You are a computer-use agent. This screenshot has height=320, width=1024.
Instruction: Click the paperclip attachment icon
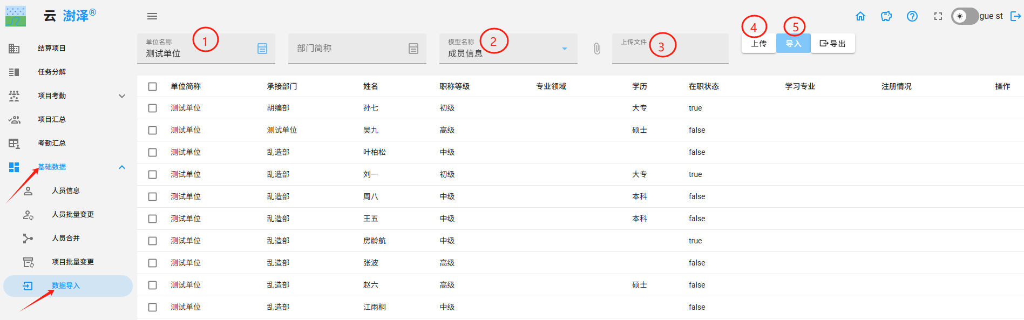(x=597, y=49)
